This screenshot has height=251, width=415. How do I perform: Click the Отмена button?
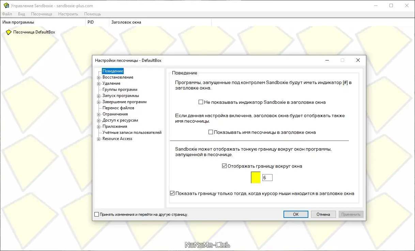pos(323,214)
